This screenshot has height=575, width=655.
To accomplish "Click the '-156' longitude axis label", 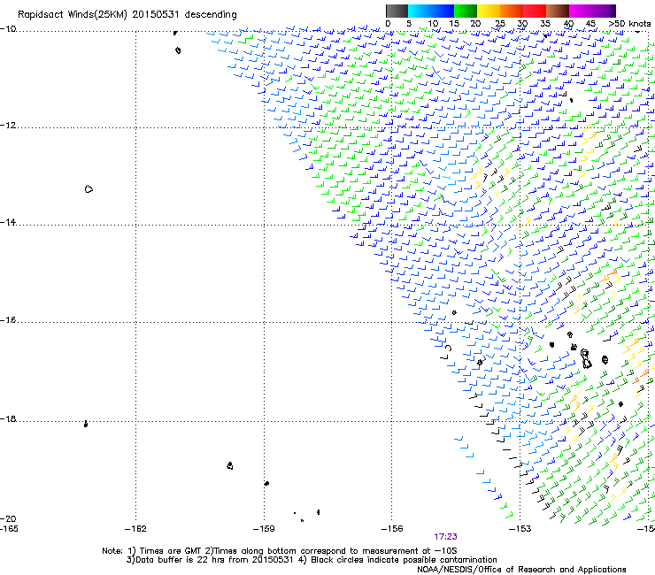I will 392,529.
